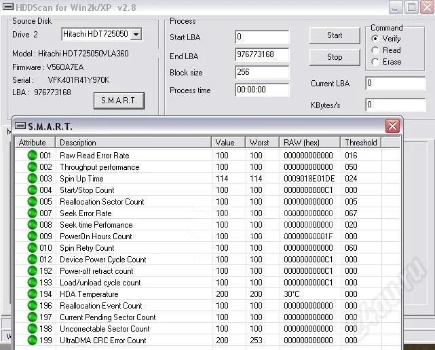This screenshot has width=435, height=350.
Task: Click green icon for Current Pending Sector Count
Action: coord(33,317)
